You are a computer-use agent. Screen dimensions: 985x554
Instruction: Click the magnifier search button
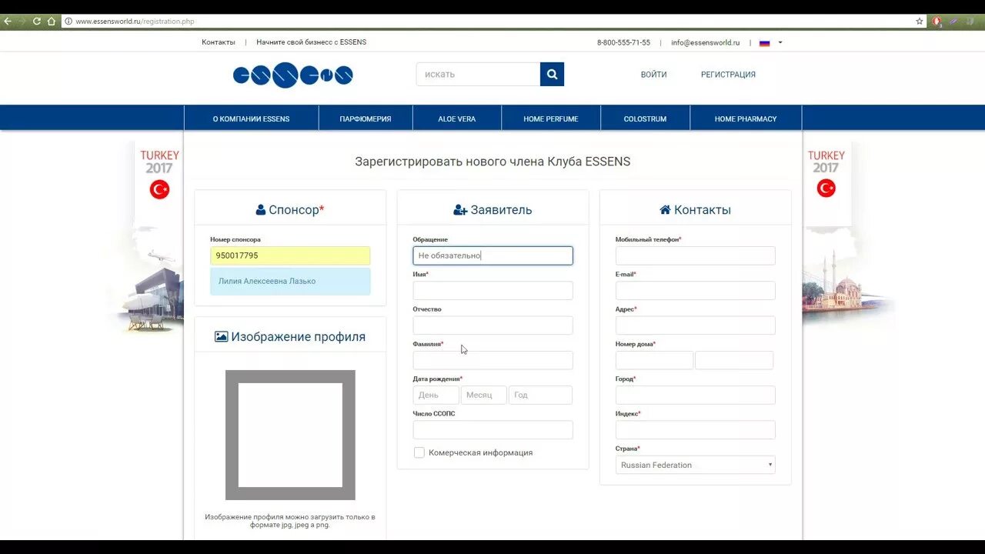(552, 75)
